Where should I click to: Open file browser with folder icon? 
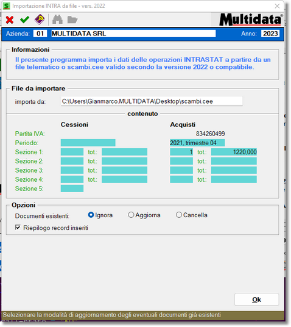[x=72, y=20]
